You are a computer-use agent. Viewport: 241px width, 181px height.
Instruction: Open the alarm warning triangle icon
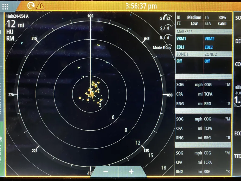40,6
